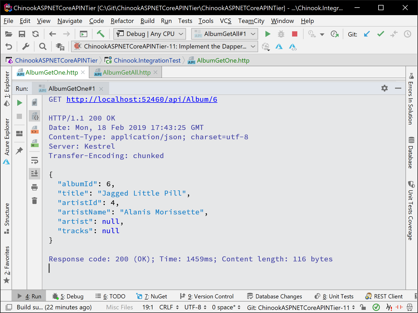Toggle soft-wrap in Run output
Image resolution: width=418 pixels, height=313 pixels.
click(34, 160)
